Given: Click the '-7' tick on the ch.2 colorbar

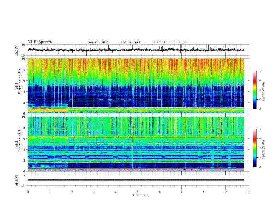Looking at the screenshot, I should (x=260, y=167).
